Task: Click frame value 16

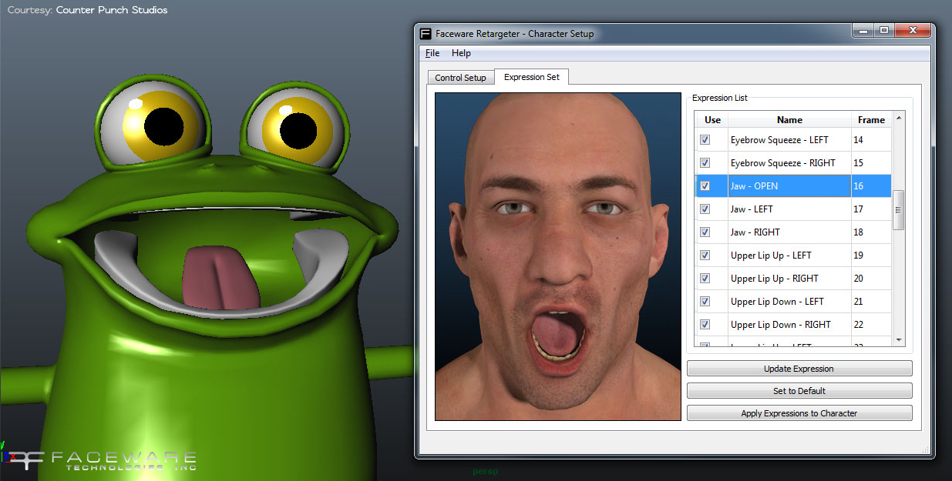Action: pyautogui.click(x=858, y=186)
